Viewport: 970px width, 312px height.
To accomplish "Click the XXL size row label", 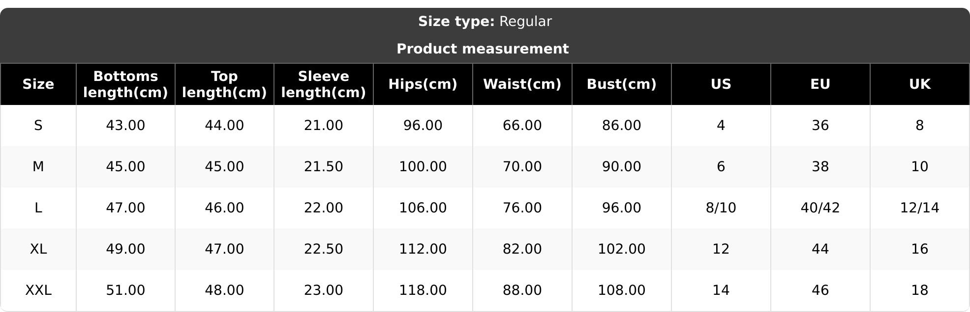I will point(38,290).
